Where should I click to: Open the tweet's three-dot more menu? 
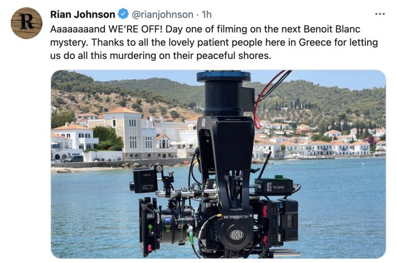tap(380, 14)
